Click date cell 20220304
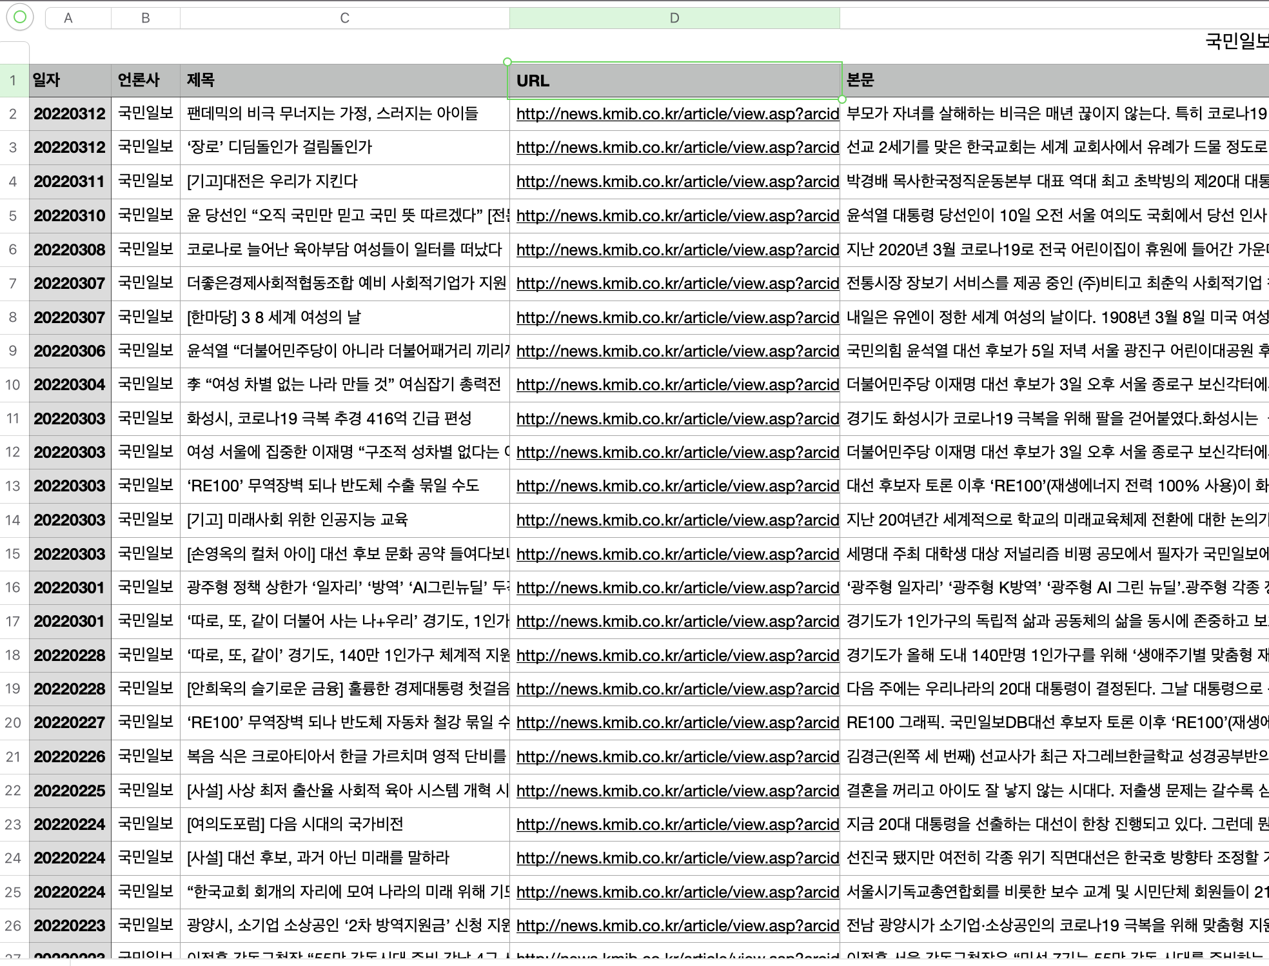The width and height of the screenshot is (1269, 966). [70, 385]
